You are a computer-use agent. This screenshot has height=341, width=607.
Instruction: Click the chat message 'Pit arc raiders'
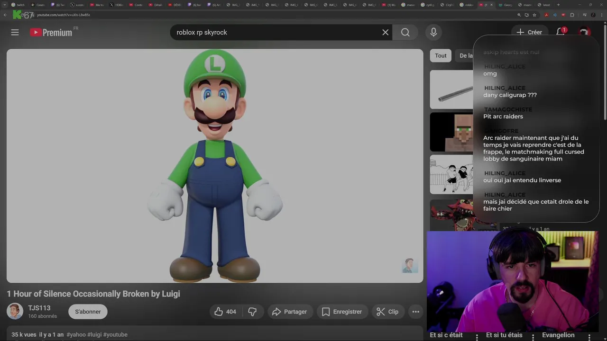[x=503, y=117]
